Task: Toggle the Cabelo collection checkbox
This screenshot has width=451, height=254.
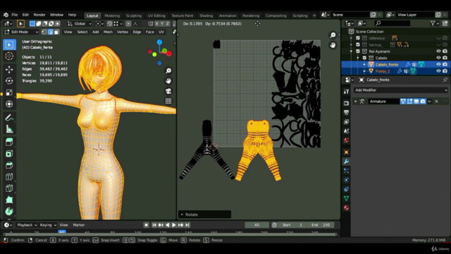Action: pyautogui.click(x=364, y=58)
